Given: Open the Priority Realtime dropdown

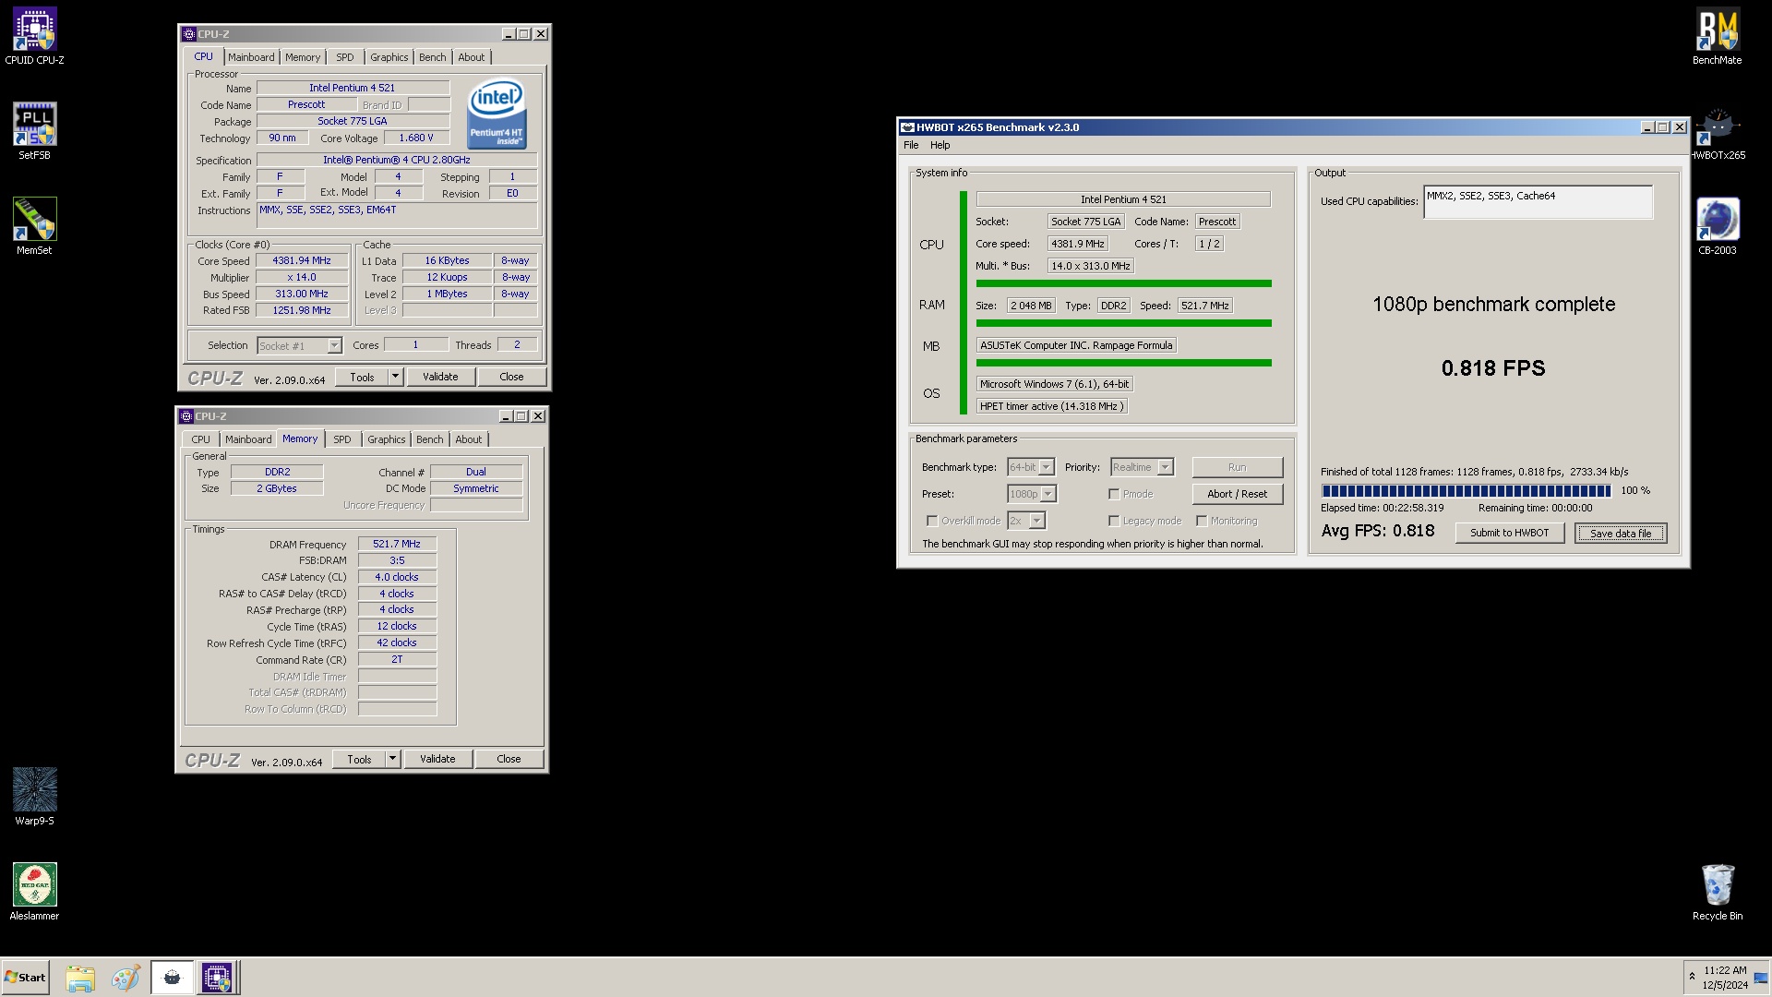Looking at the screenshot, I should (x=1143, y=467).
